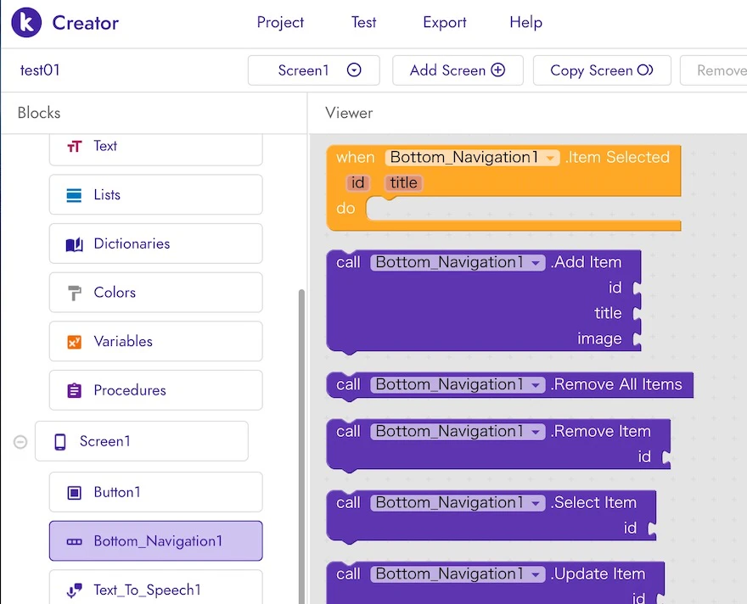Screen dimensions: 747x604
Task: Click the plus icon on Add Screen
Action: (x=497, y=70)
